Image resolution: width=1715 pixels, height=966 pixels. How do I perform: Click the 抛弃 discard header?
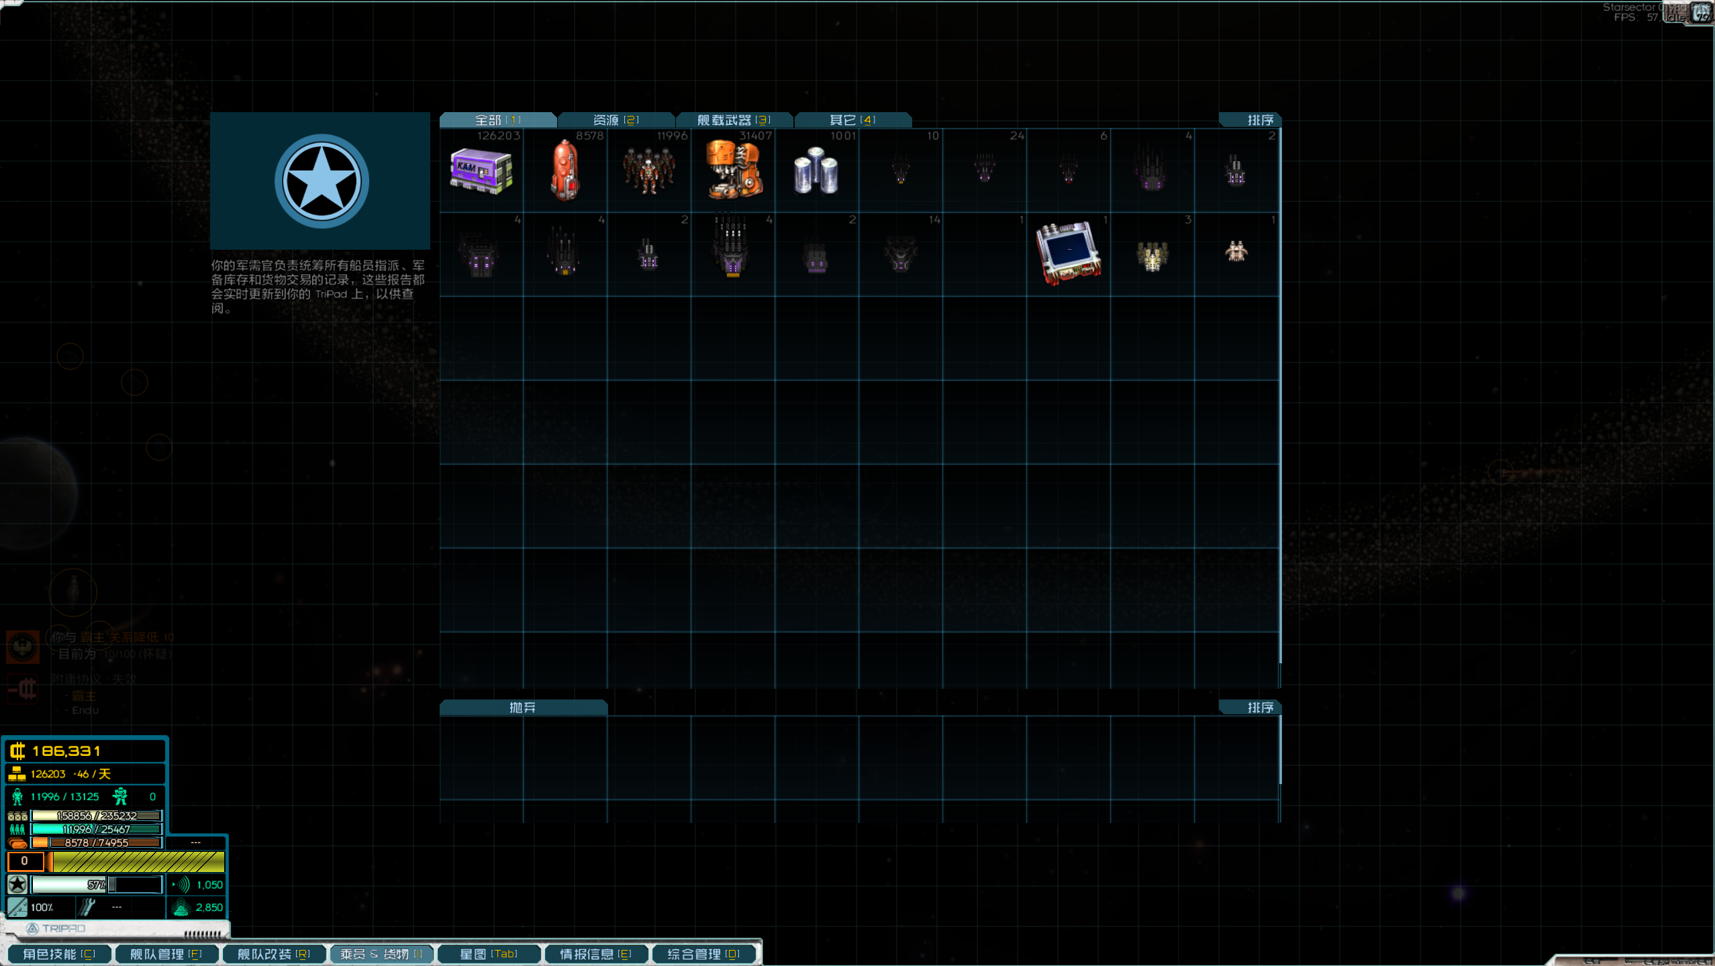[x=524, y=708]
